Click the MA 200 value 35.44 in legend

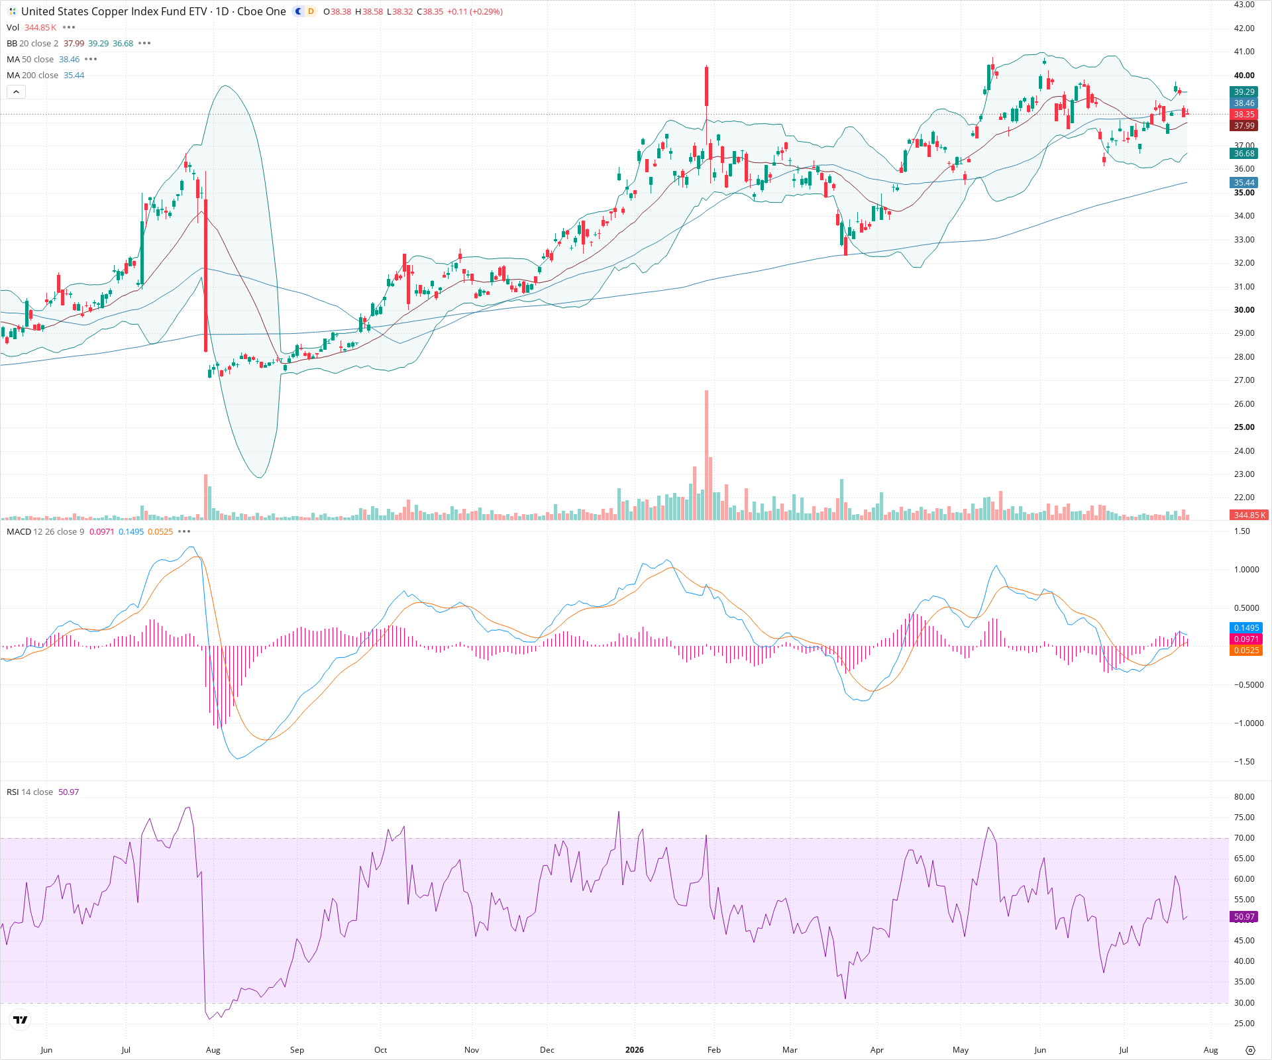(x=74, y=75)
